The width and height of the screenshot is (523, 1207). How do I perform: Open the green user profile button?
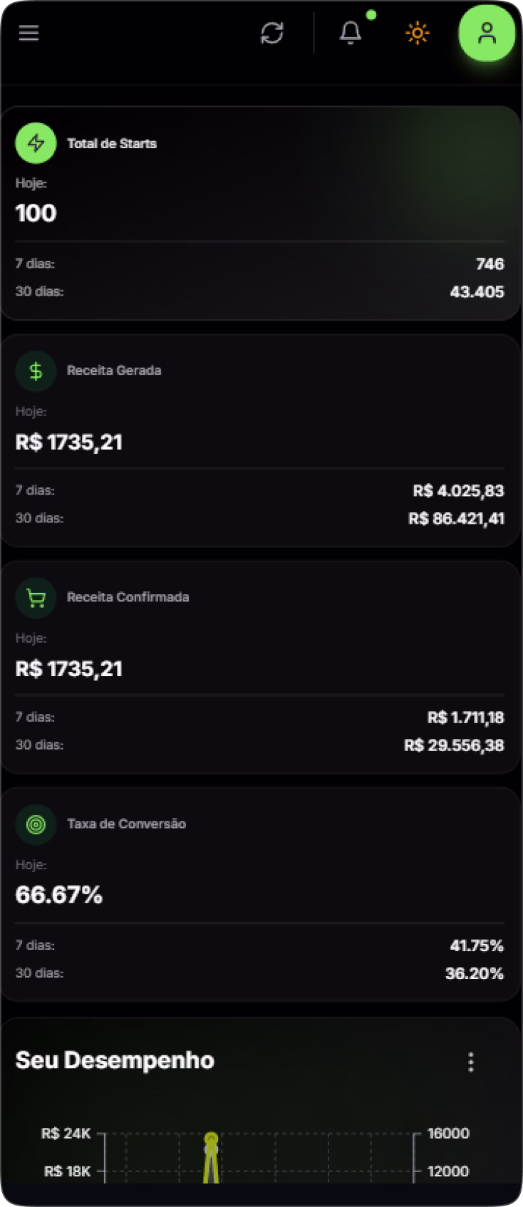[487, 33]
